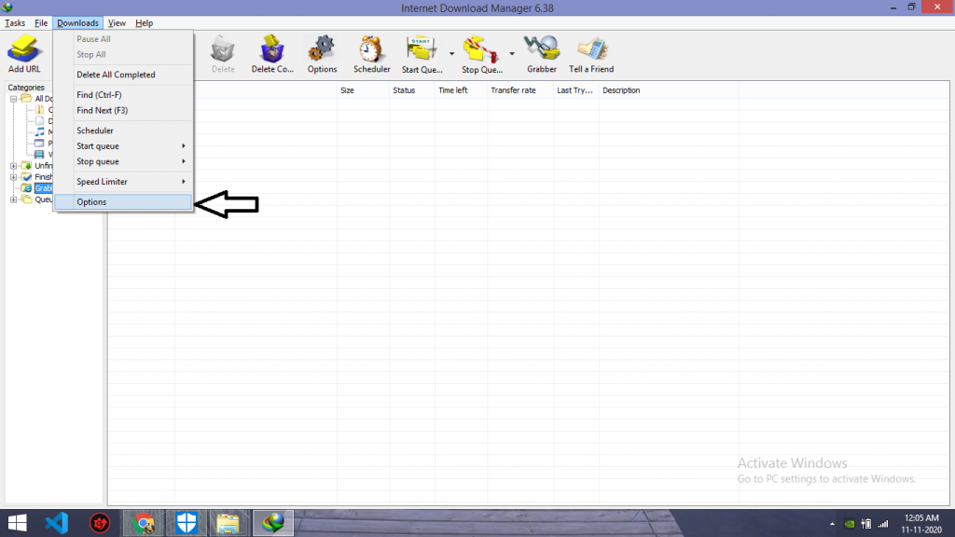Click the Categories panel header

click(x=26, y=88)
